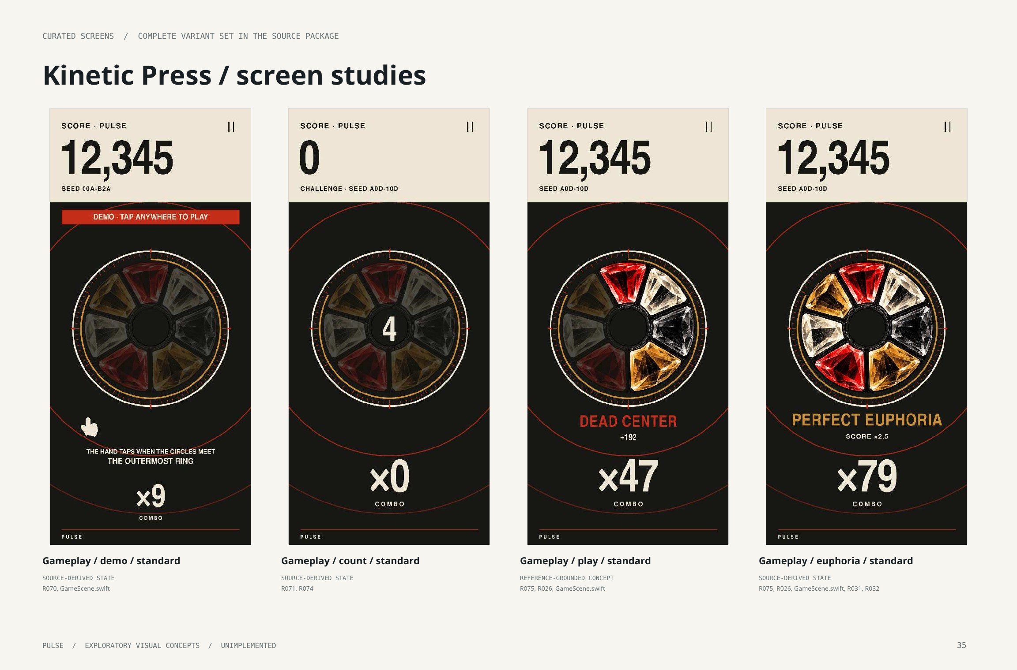
Task: Click the red 'DEMO · TAP ANYWHERE TO PLAY' banner
Action: point(151,217)
